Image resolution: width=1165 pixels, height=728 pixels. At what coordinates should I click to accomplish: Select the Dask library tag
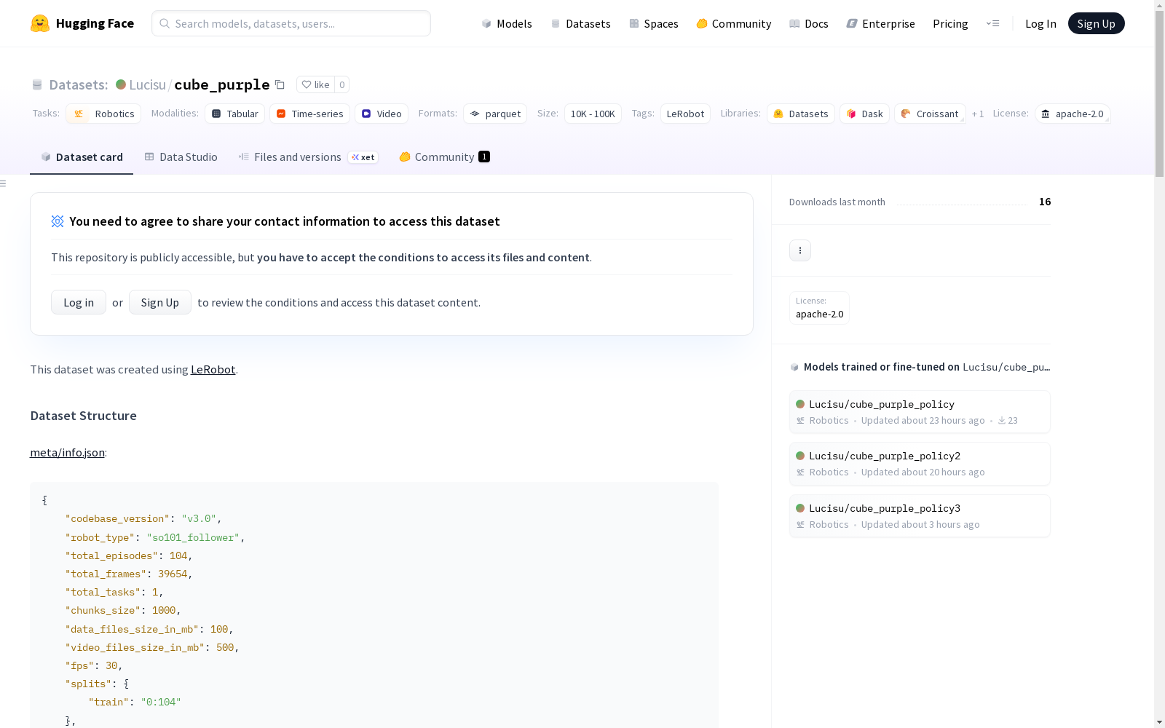pyautogui.click(x=864, y=114)
